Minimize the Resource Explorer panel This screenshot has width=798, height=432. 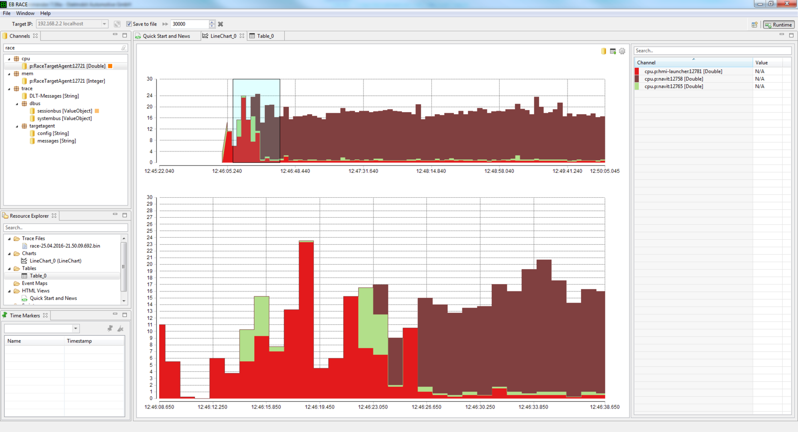click(115, 215)
